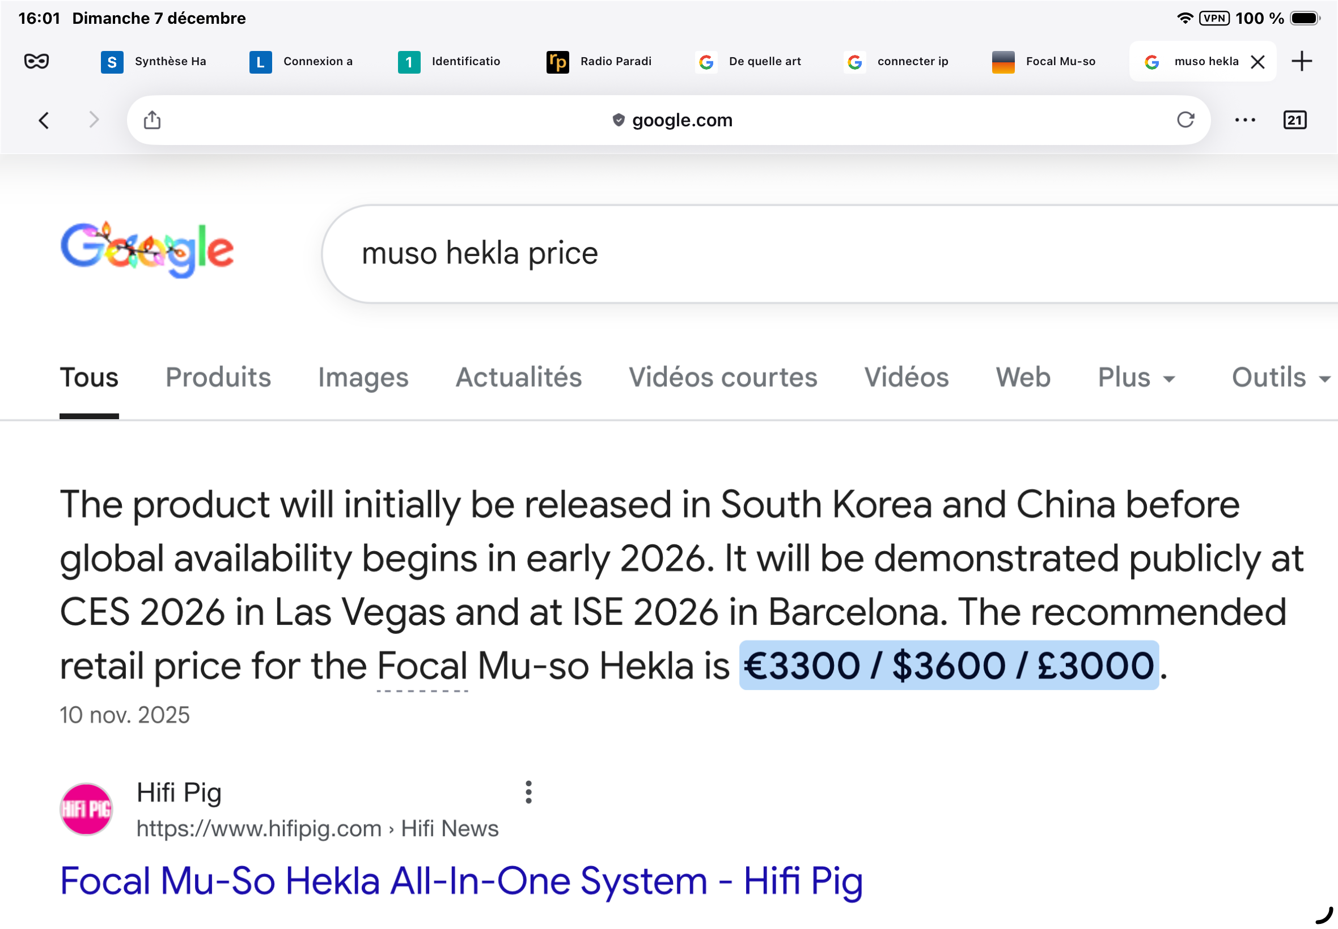This screenshot has height=929, width=1338.
Task: Tap the private browsing mask icon
Action: click(x=36, y=61)
